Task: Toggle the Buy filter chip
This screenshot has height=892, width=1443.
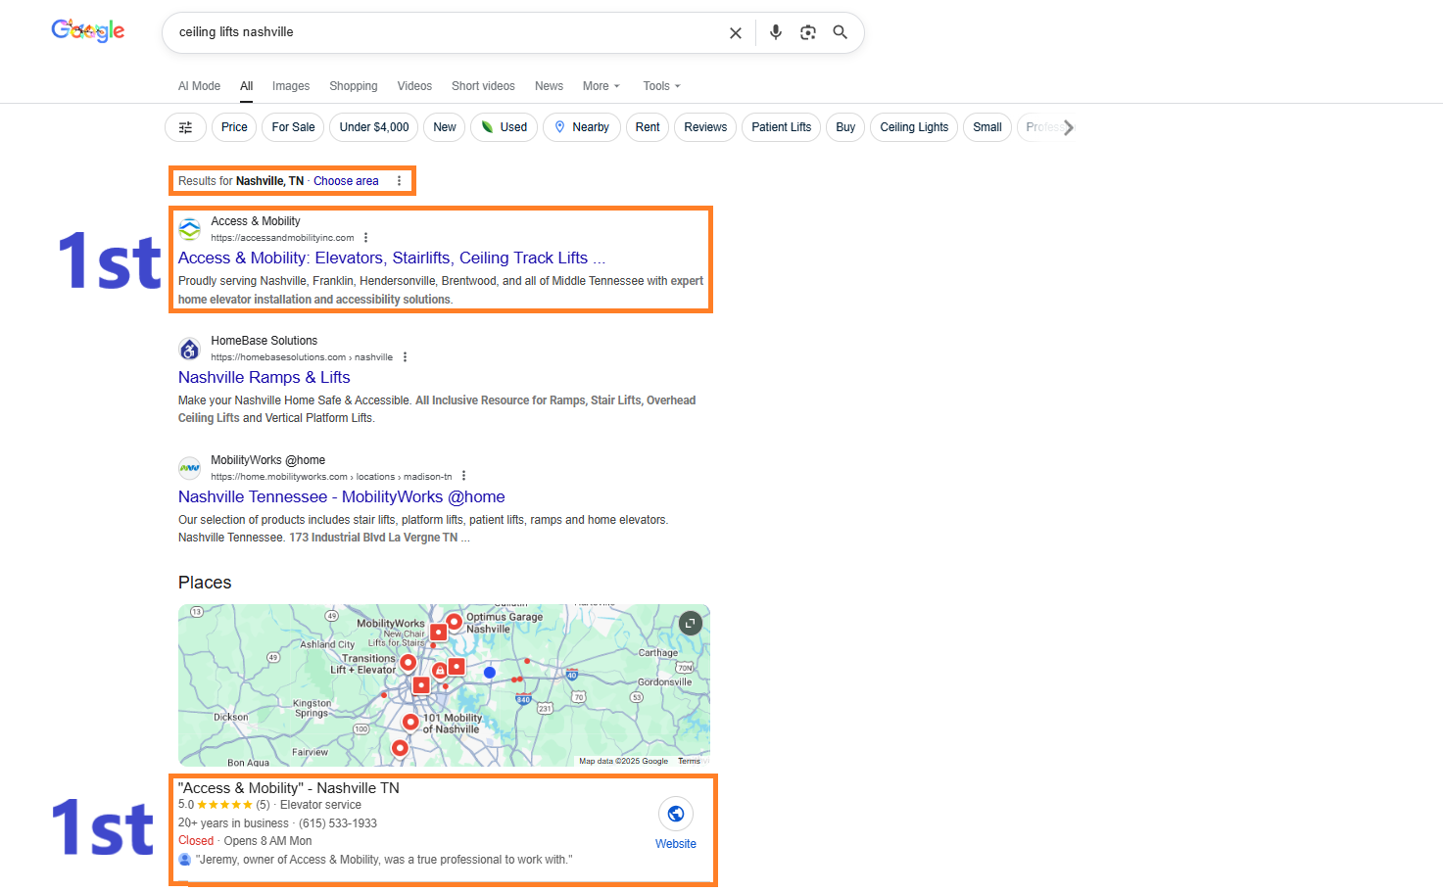Action: 845,127
